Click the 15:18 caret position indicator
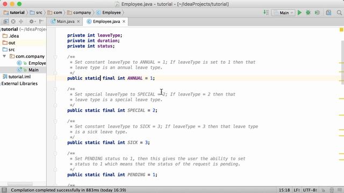The image size is (344, 193). (284, 190)
